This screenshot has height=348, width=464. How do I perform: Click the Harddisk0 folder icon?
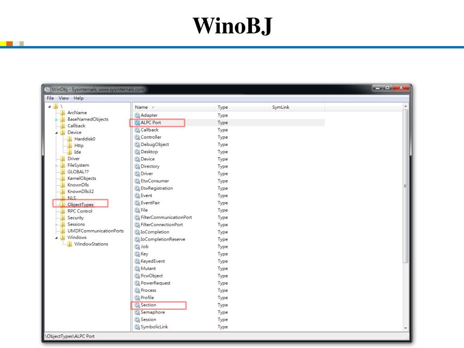[x=69, y=139]
